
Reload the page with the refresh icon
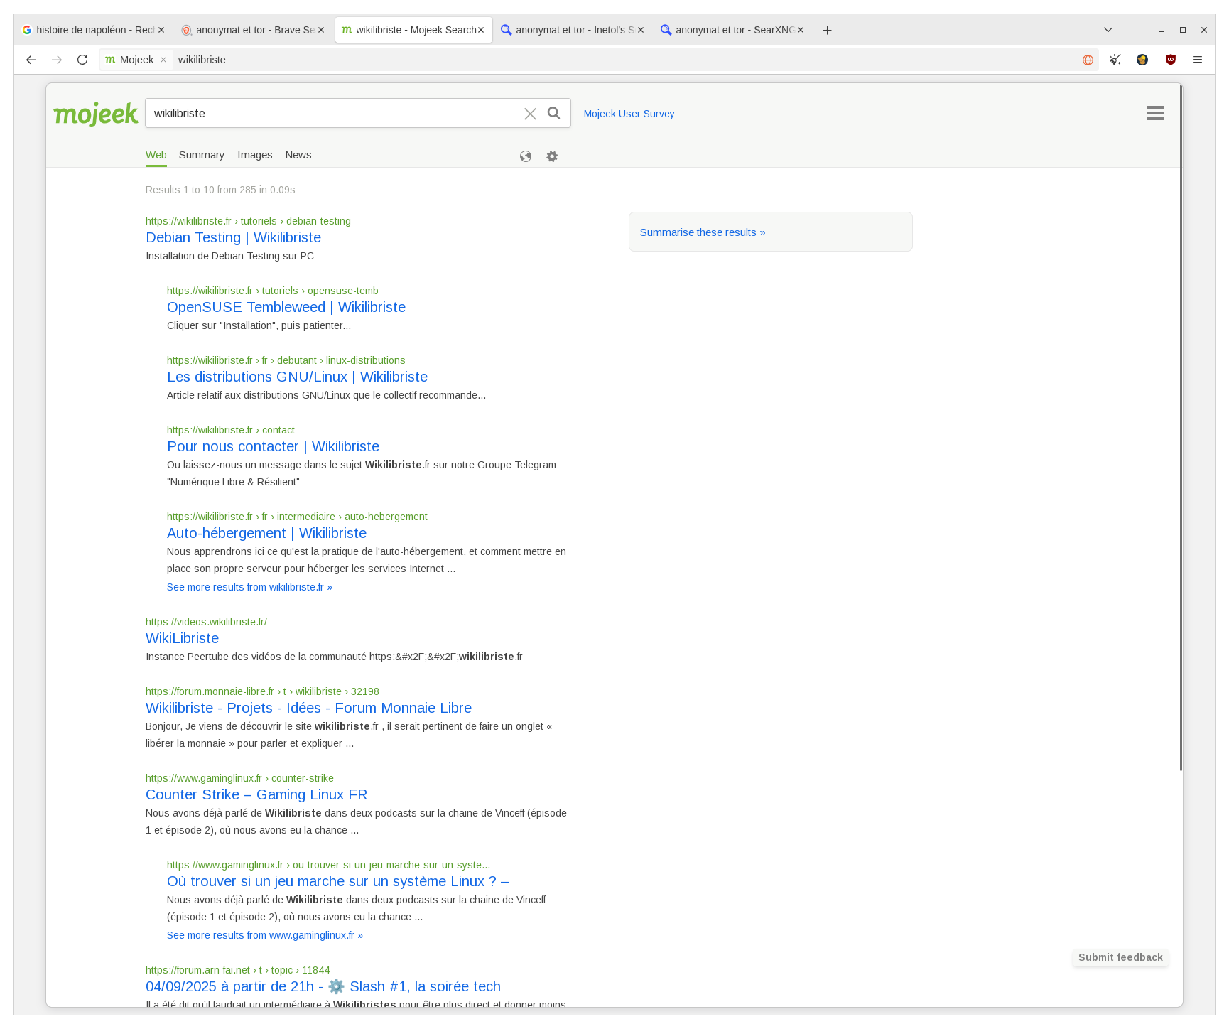coord(83,60)
